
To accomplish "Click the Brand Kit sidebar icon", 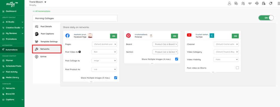I will click(x=3, y=94).
